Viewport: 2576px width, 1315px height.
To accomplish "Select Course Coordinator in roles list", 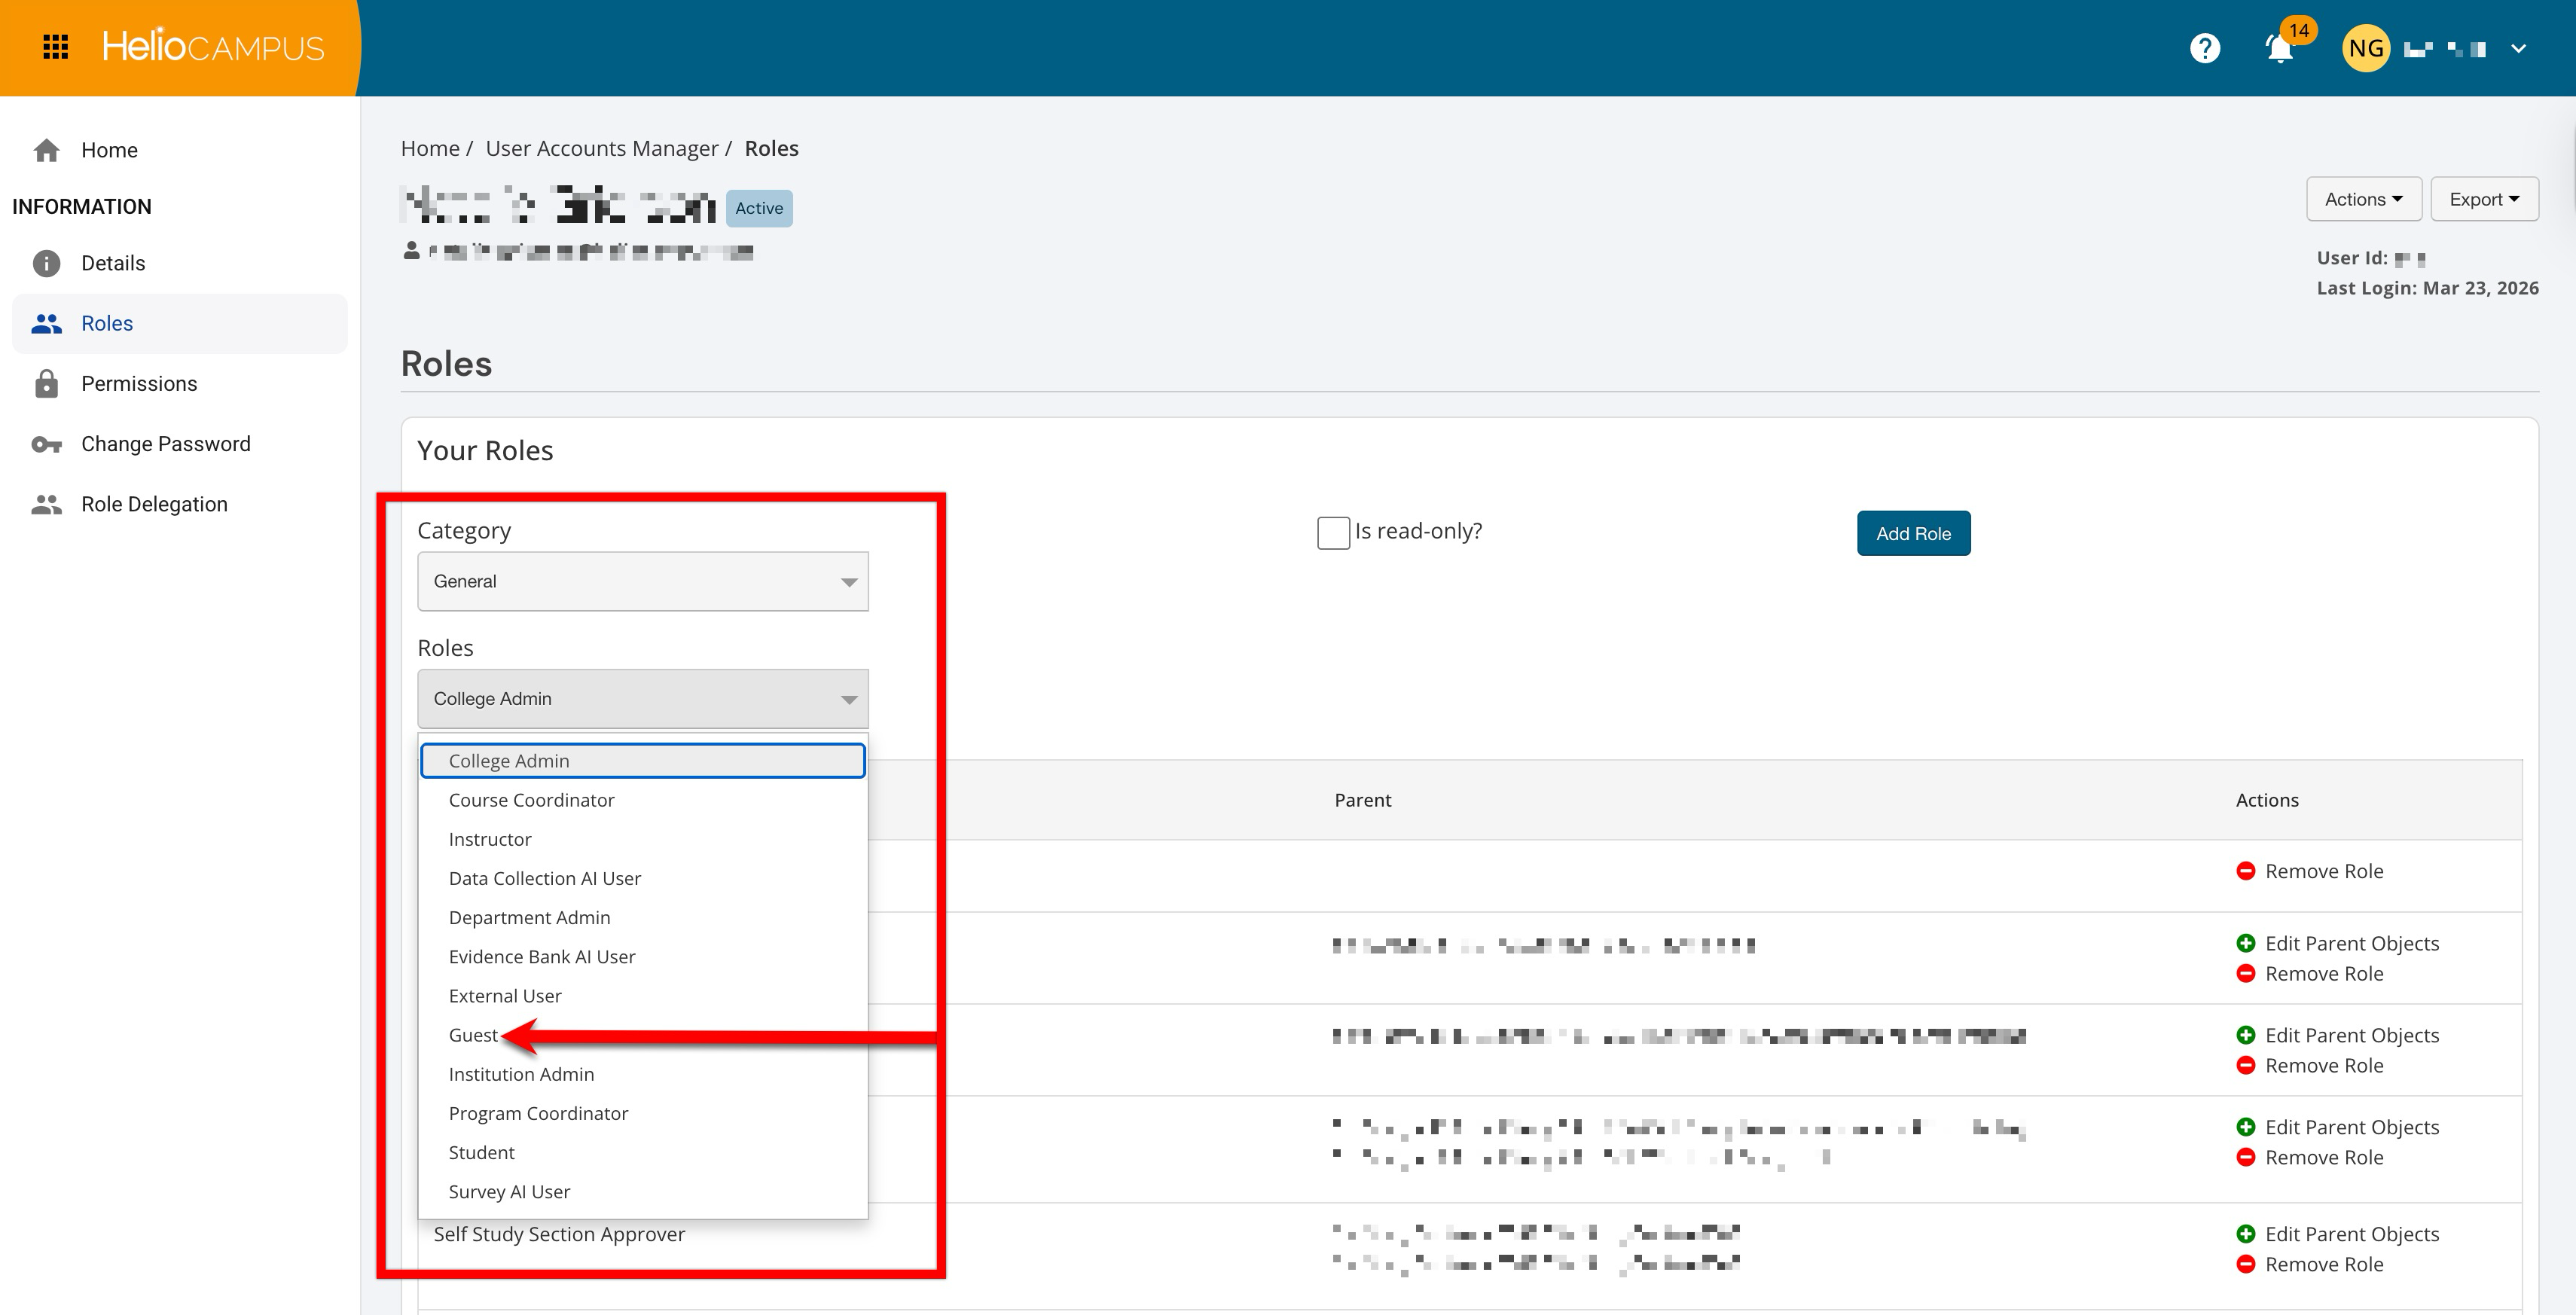I will pos(531,800).
